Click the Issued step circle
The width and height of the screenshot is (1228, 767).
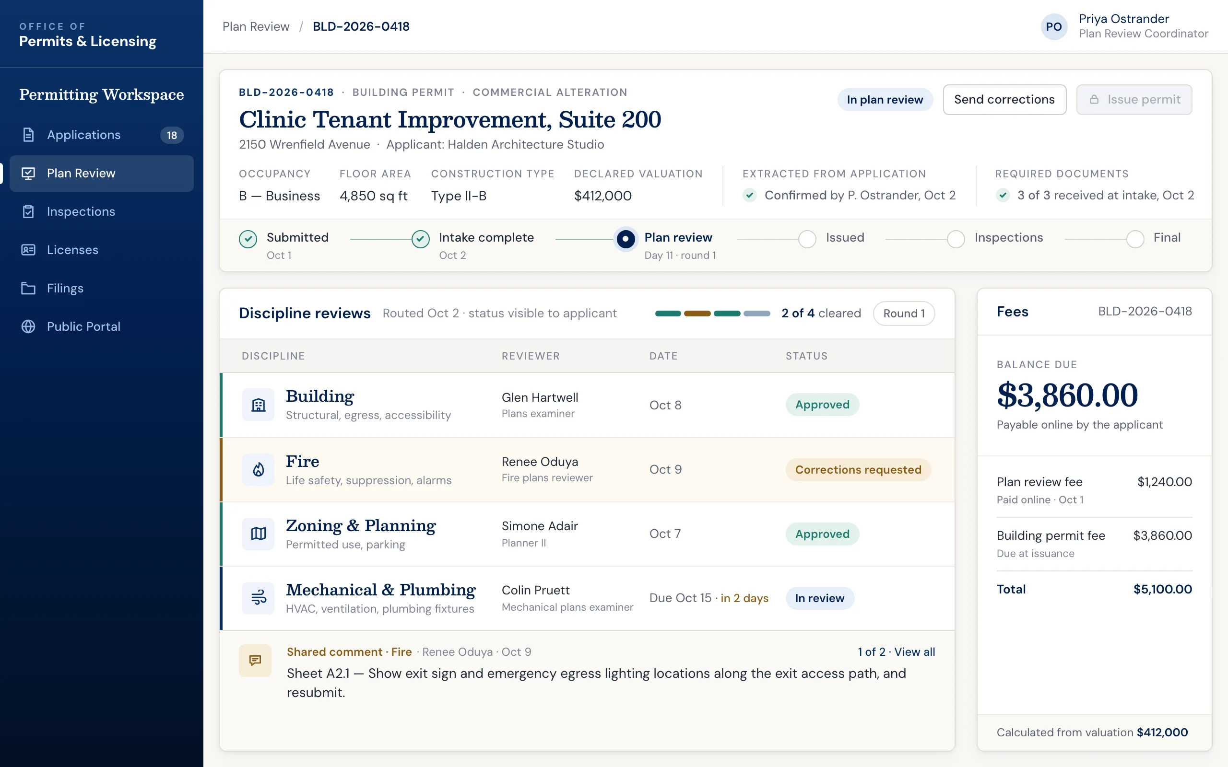click(x=807, y=239)
